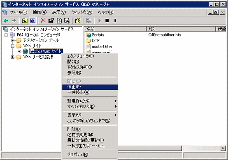
Task: Click the パス column header
Action: tap(181, 29)
